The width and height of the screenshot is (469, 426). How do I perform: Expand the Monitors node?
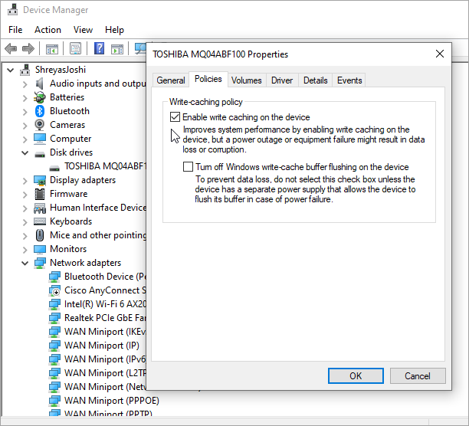[25, 250]
